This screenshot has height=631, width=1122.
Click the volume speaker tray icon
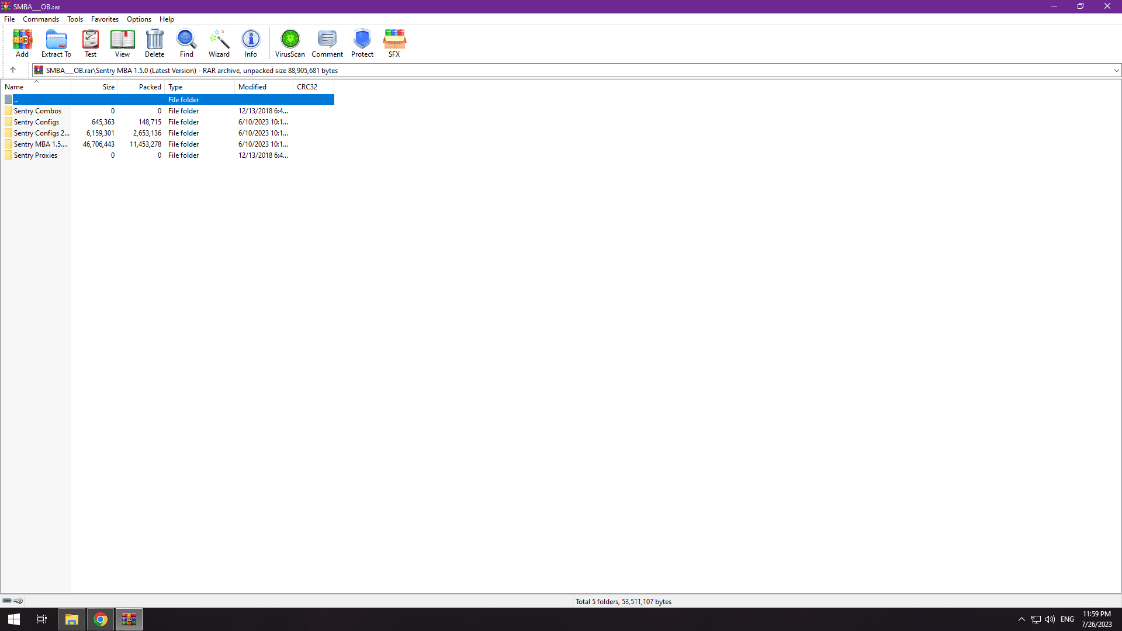click(1050, 619)
